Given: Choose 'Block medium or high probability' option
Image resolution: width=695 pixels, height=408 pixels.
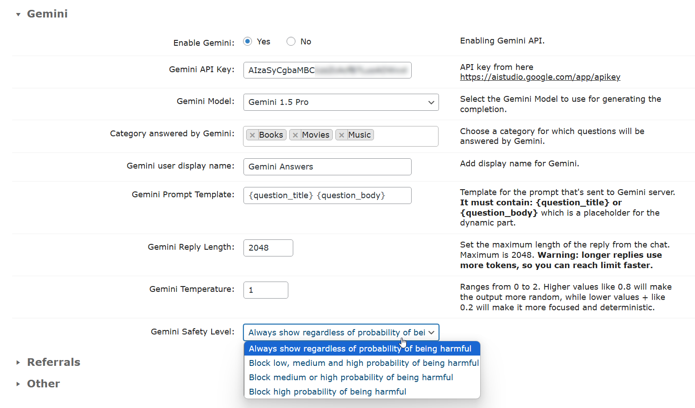Looking at the screenshot, I should point(351,378).
